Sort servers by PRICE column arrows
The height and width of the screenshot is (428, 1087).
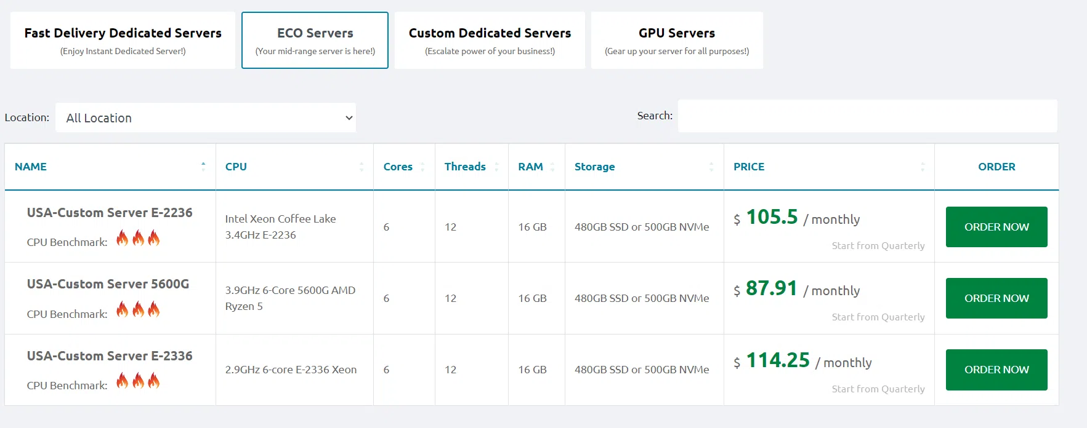[923, 167]
